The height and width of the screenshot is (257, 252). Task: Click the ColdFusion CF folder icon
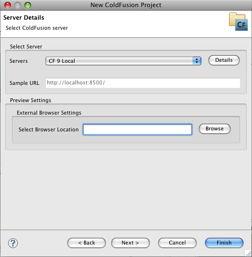[238, 22]
